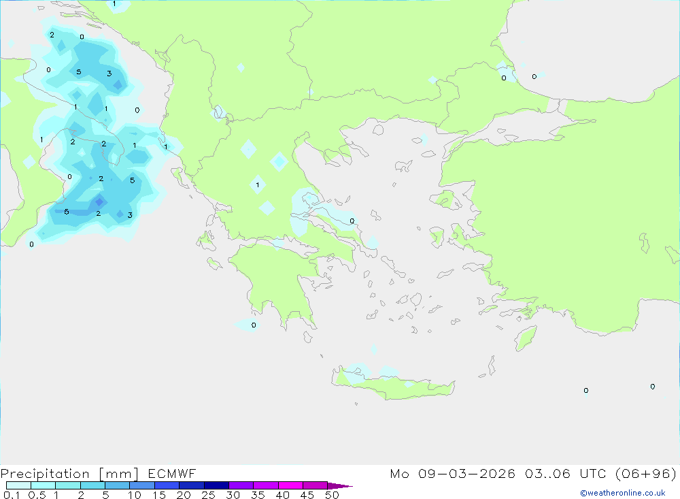
Task: Click the '03..06 UTC' time text
Action: [x=566, y=473]
